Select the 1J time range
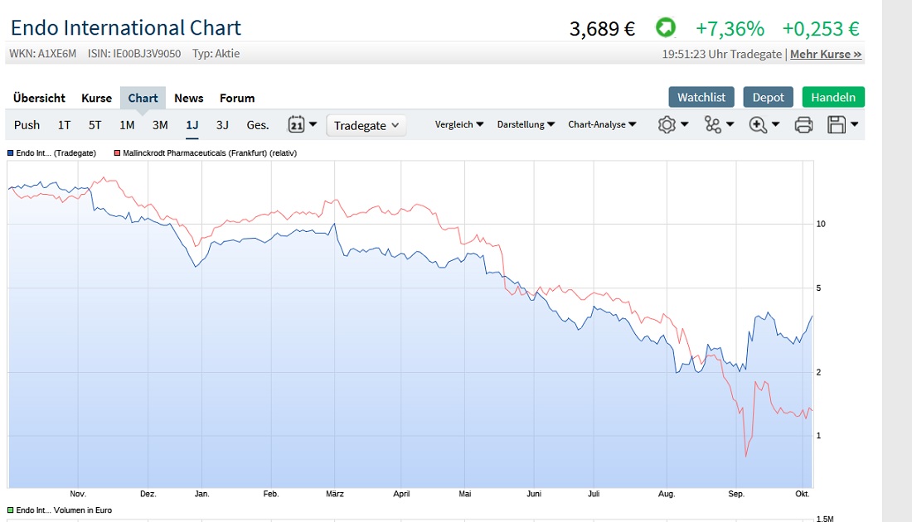 click(x=192, y=124)
